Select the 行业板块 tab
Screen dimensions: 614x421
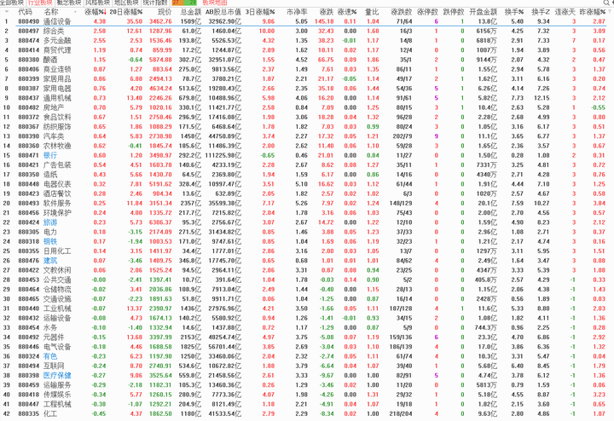(x=40, y=3)
